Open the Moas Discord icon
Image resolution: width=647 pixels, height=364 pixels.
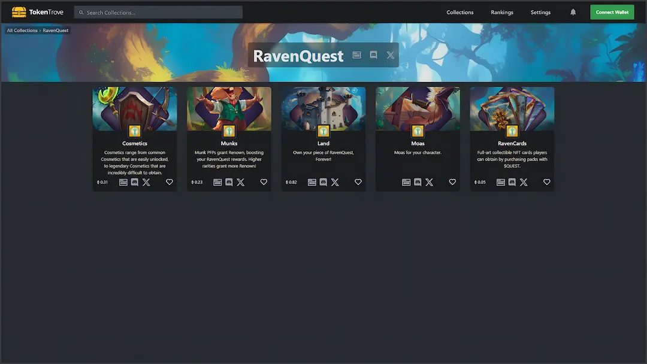point(418,182)
